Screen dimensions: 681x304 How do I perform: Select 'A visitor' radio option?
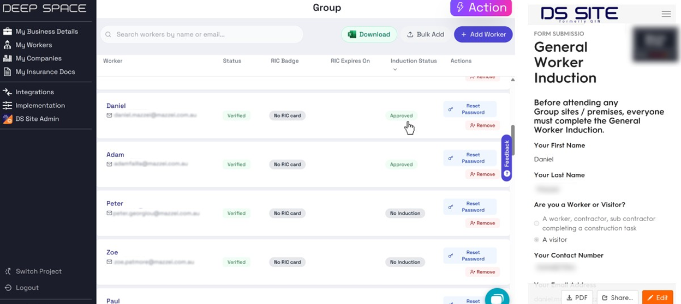[x=536, y=240]
